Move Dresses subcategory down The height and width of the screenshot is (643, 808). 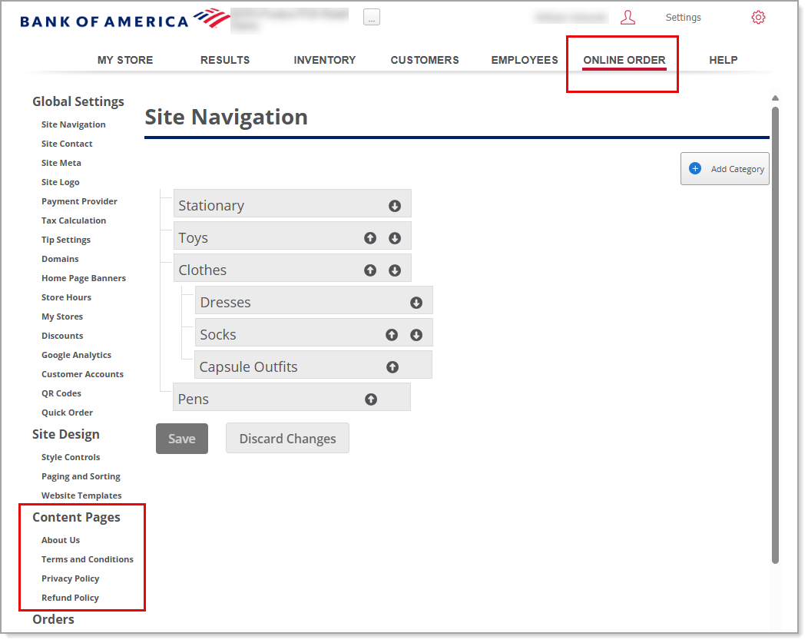pyautogui.click(x=416, y=303)
